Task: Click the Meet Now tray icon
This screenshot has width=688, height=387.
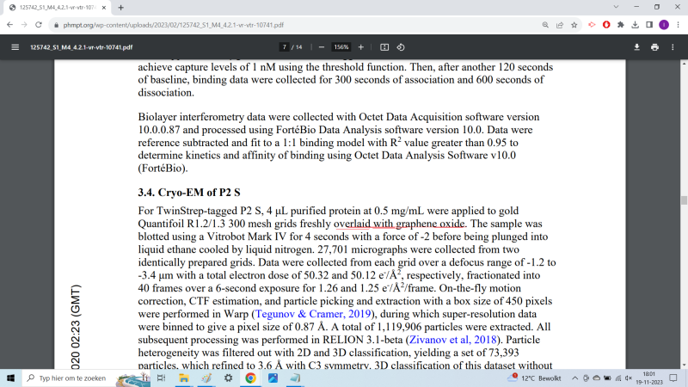Action: (x=586, y=378)
